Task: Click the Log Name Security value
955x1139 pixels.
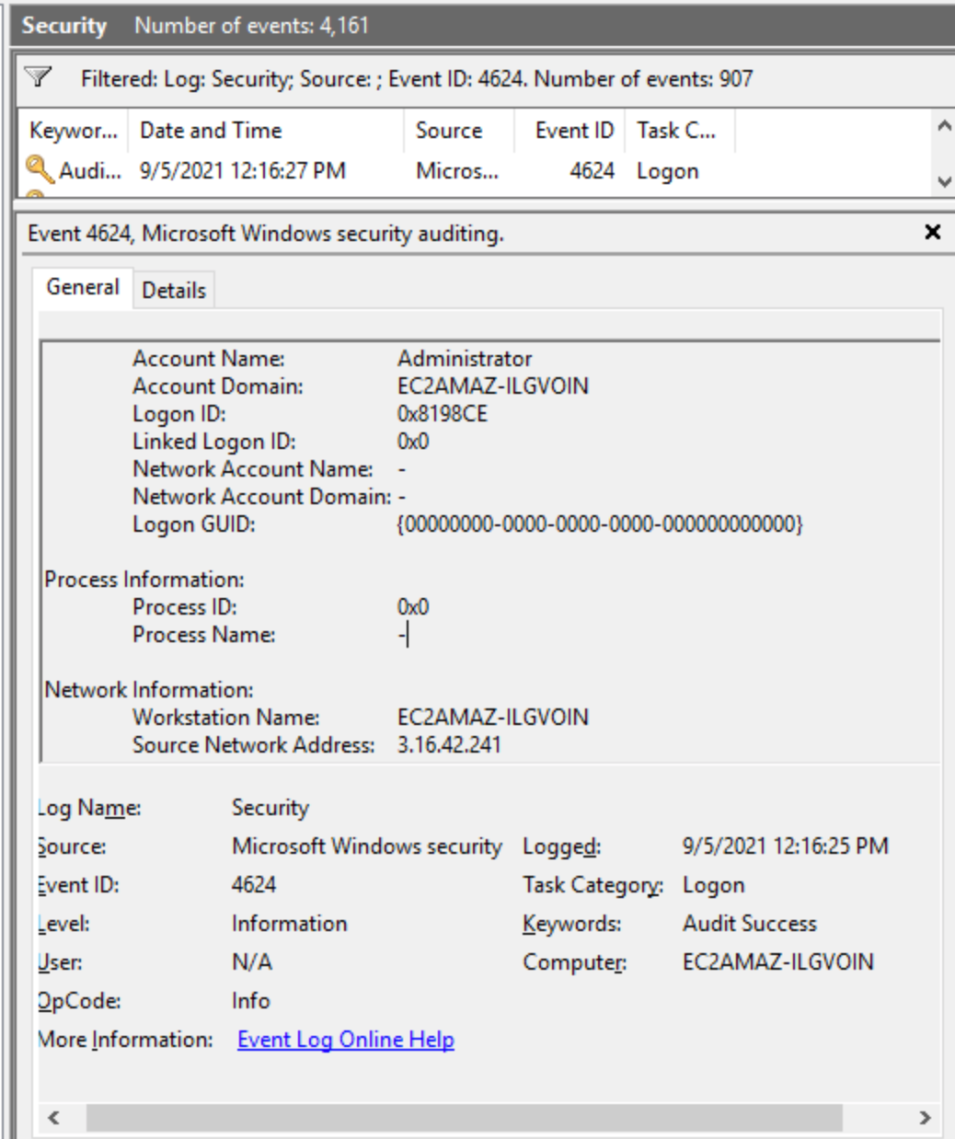Action: pos(270,808)
